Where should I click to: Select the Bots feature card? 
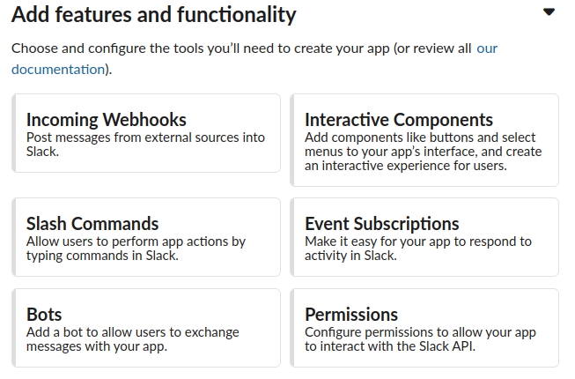tap(146, 328)
